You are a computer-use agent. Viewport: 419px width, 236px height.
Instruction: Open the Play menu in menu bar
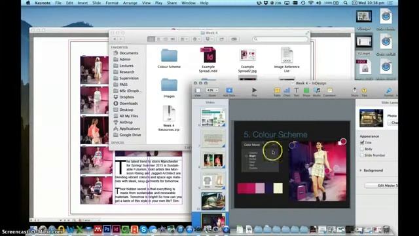tap(158, 3)
